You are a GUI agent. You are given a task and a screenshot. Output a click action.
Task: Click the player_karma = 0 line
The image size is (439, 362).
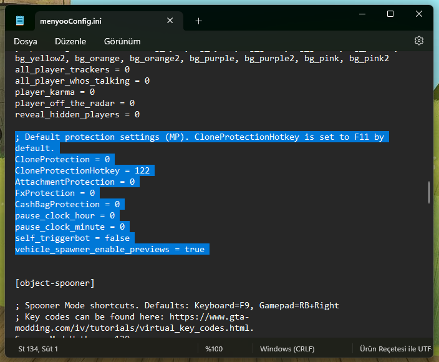point(55,92)
